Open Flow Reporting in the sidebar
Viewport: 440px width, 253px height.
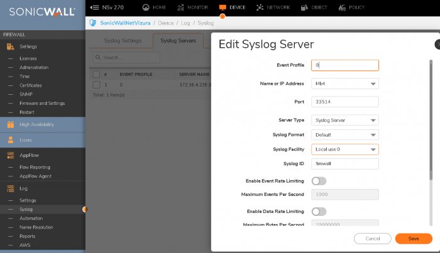click(x=35, y=167)
